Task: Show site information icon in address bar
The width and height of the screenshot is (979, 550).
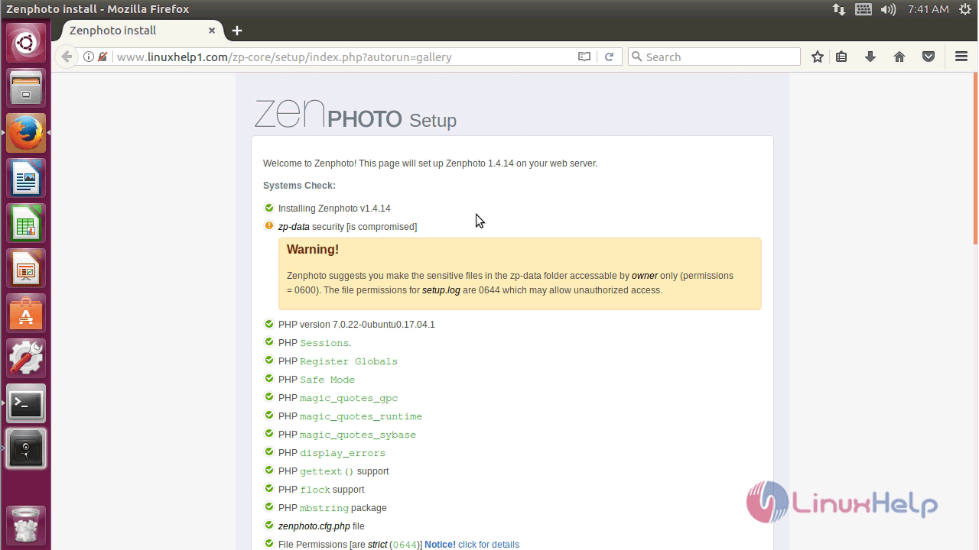Action: [89, 57]
